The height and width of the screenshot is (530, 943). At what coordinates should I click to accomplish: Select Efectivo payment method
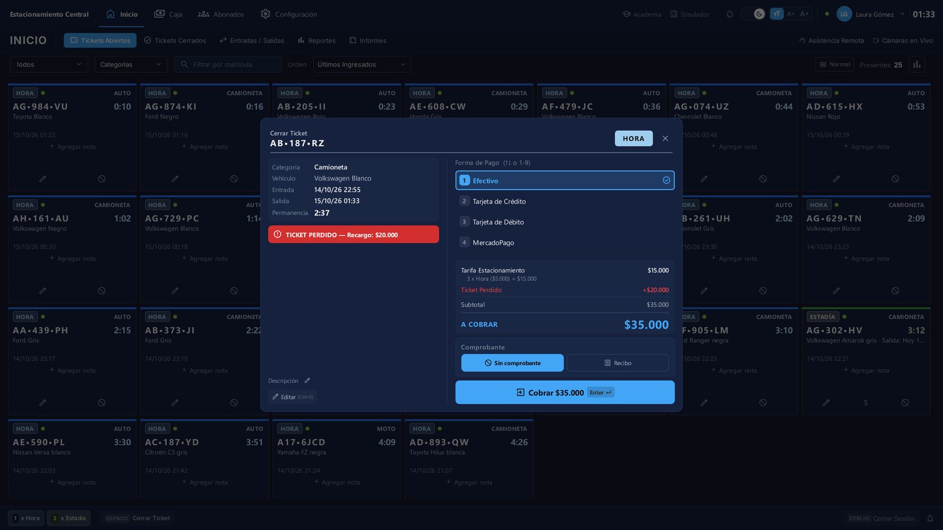click(x=565, y=180)
